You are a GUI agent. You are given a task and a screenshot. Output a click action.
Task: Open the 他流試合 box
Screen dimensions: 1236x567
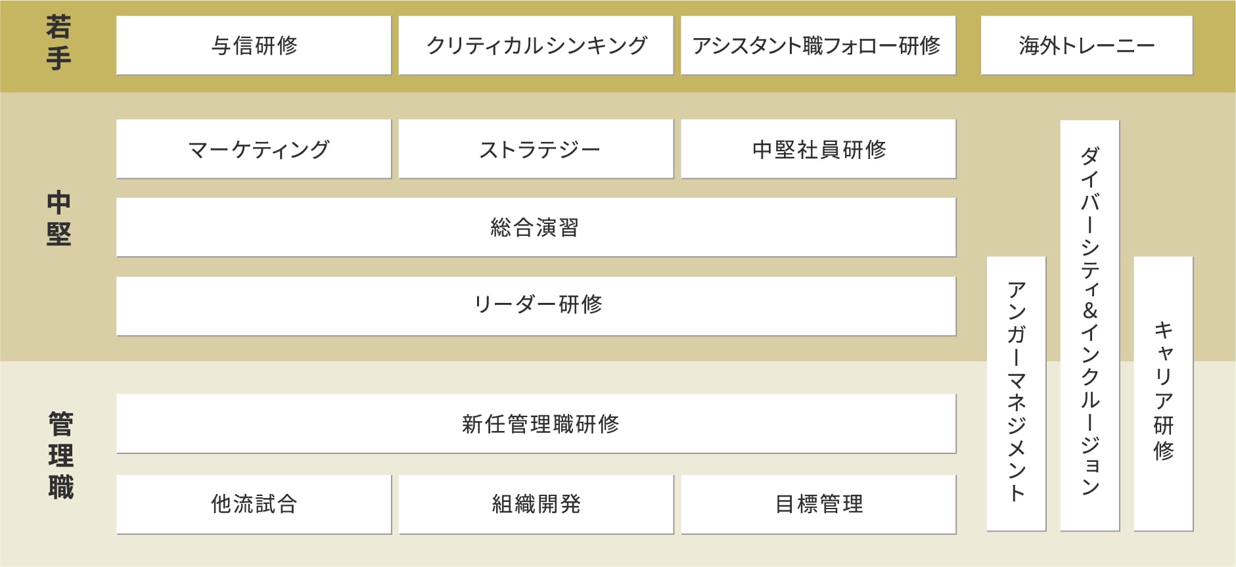click(254, 504)
